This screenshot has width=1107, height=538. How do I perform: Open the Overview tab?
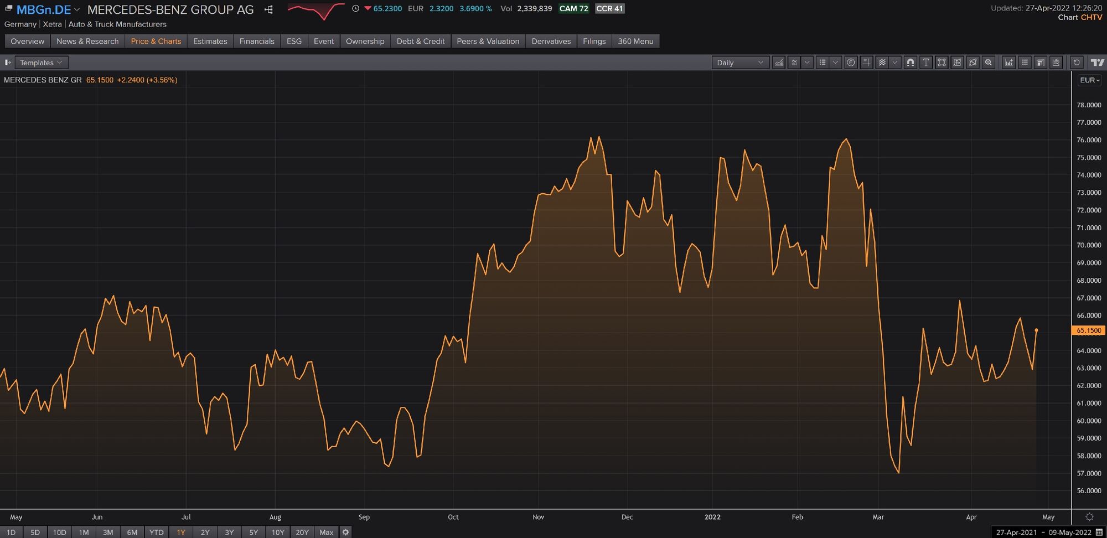pos(27,41)
